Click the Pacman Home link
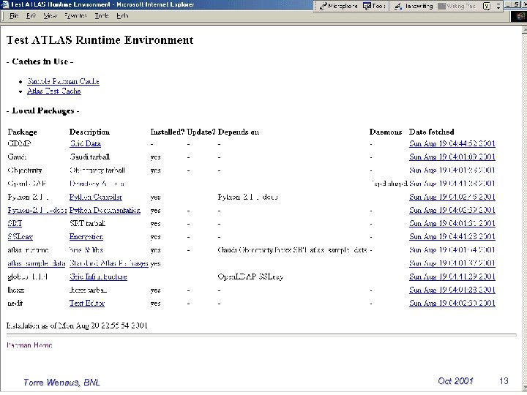 (29, 345)
